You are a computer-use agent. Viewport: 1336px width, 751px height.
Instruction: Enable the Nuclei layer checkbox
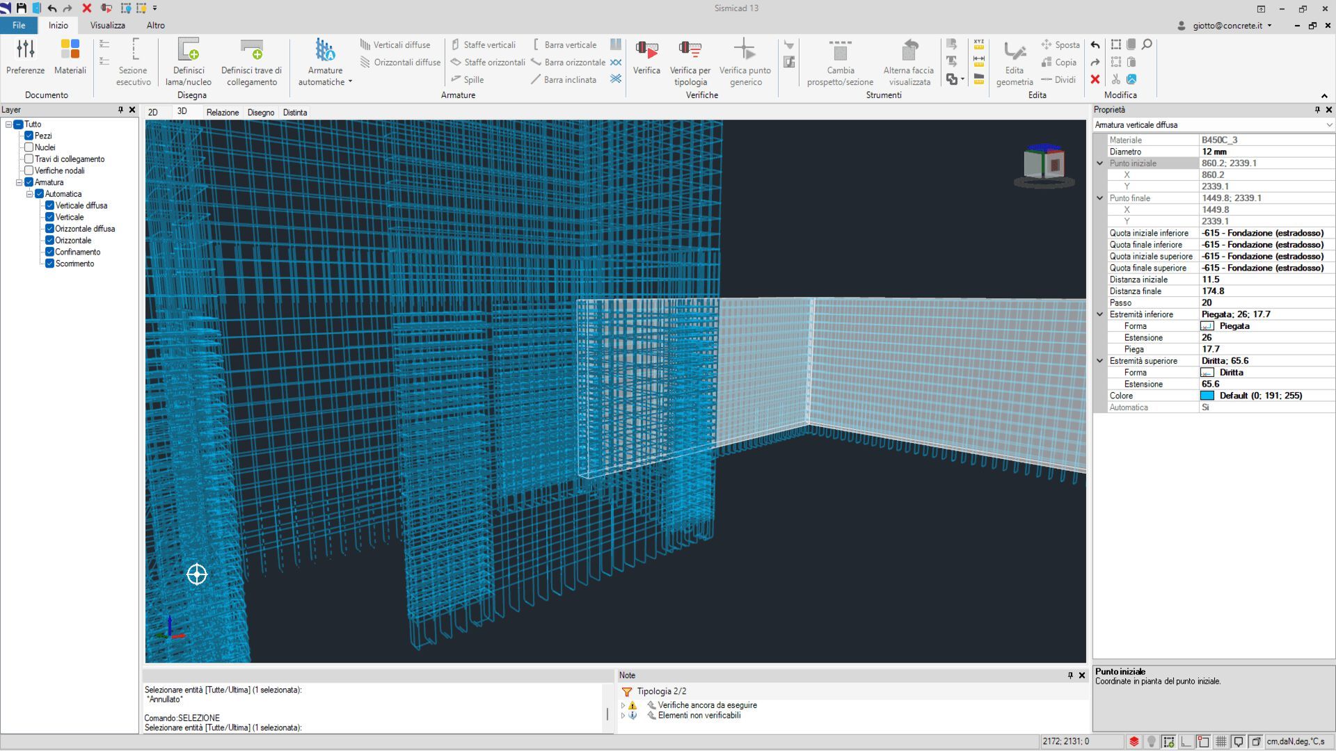pos(29,147)
